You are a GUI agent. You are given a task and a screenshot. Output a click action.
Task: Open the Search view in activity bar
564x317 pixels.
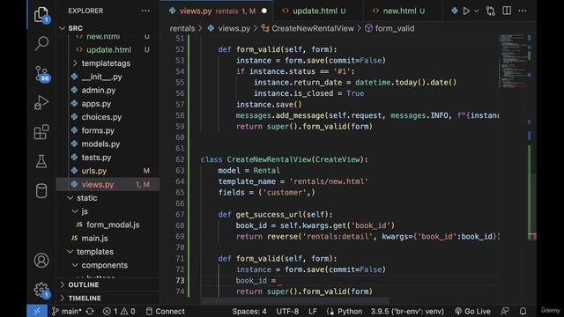pos(41,43)
